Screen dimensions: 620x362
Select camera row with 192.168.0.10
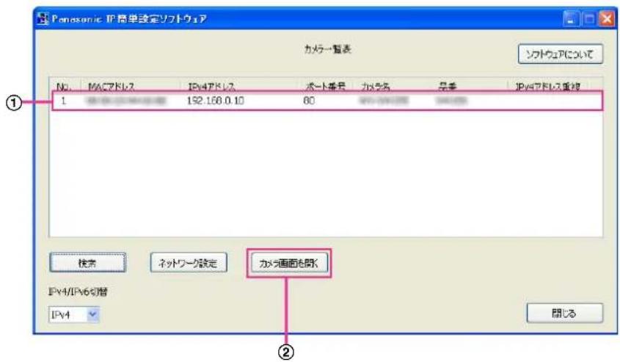coord(327,101)
